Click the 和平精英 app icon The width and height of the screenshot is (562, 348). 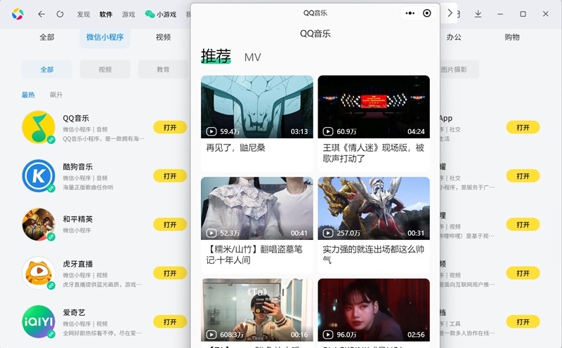[39, 225]
